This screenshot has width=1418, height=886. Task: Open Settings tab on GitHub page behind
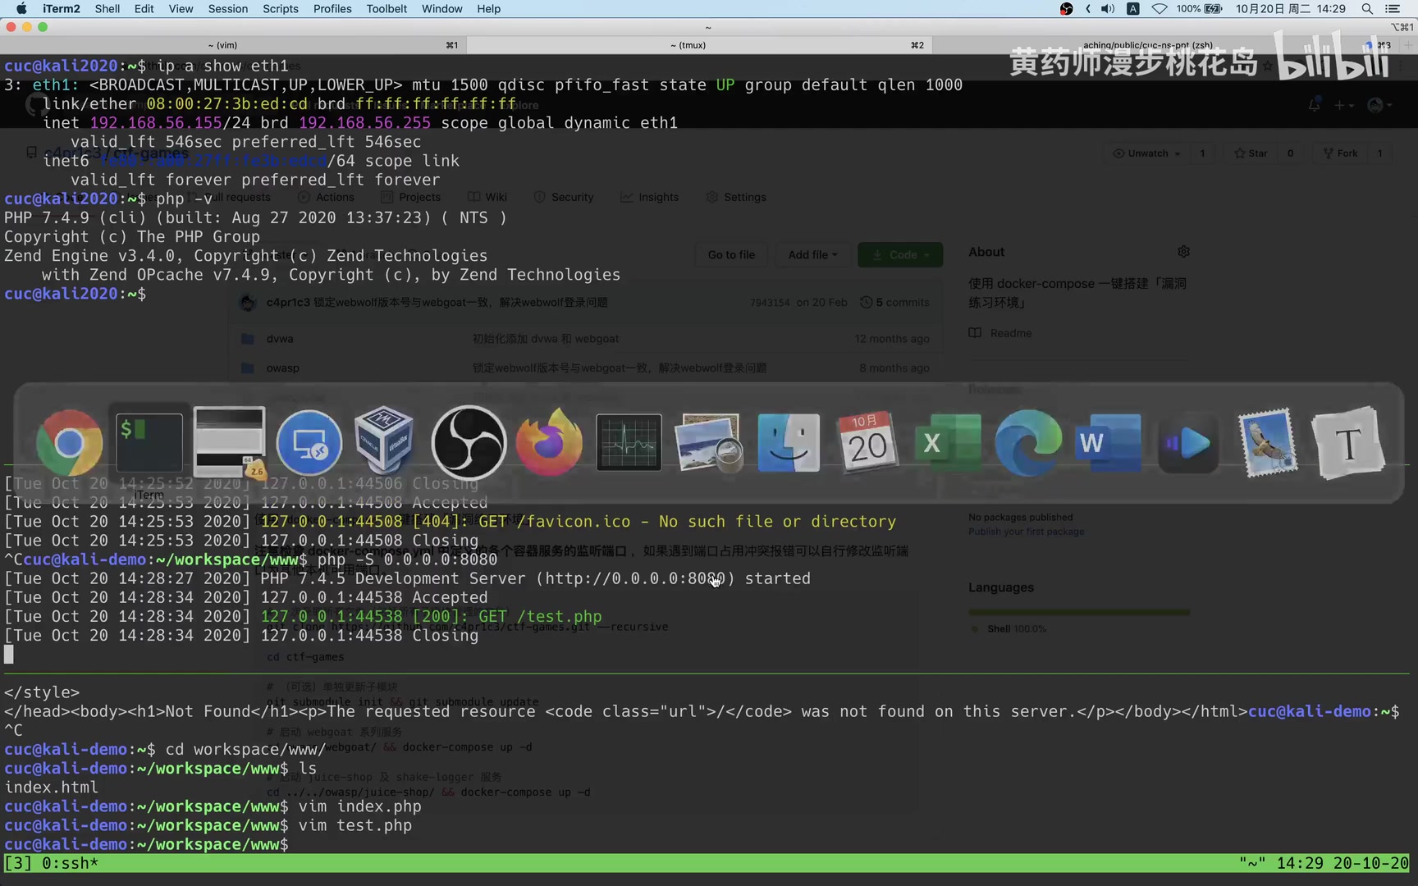[x=736, y=197]
